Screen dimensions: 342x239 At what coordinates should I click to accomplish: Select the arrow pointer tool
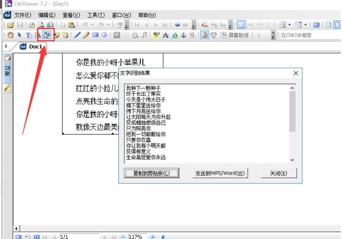pos(20,35)
